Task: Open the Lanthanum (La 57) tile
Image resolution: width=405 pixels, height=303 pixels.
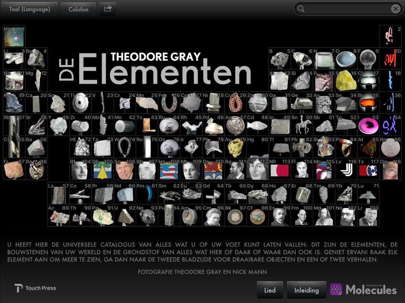Action: [x=59, y=193]
